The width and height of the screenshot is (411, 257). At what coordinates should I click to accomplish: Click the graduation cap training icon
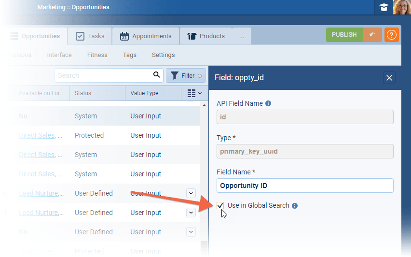[x=384, y=7]
